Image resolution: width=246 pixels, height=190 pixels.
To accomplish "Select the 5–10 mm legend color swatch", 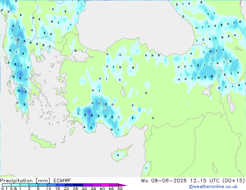I will coord(42,185).
